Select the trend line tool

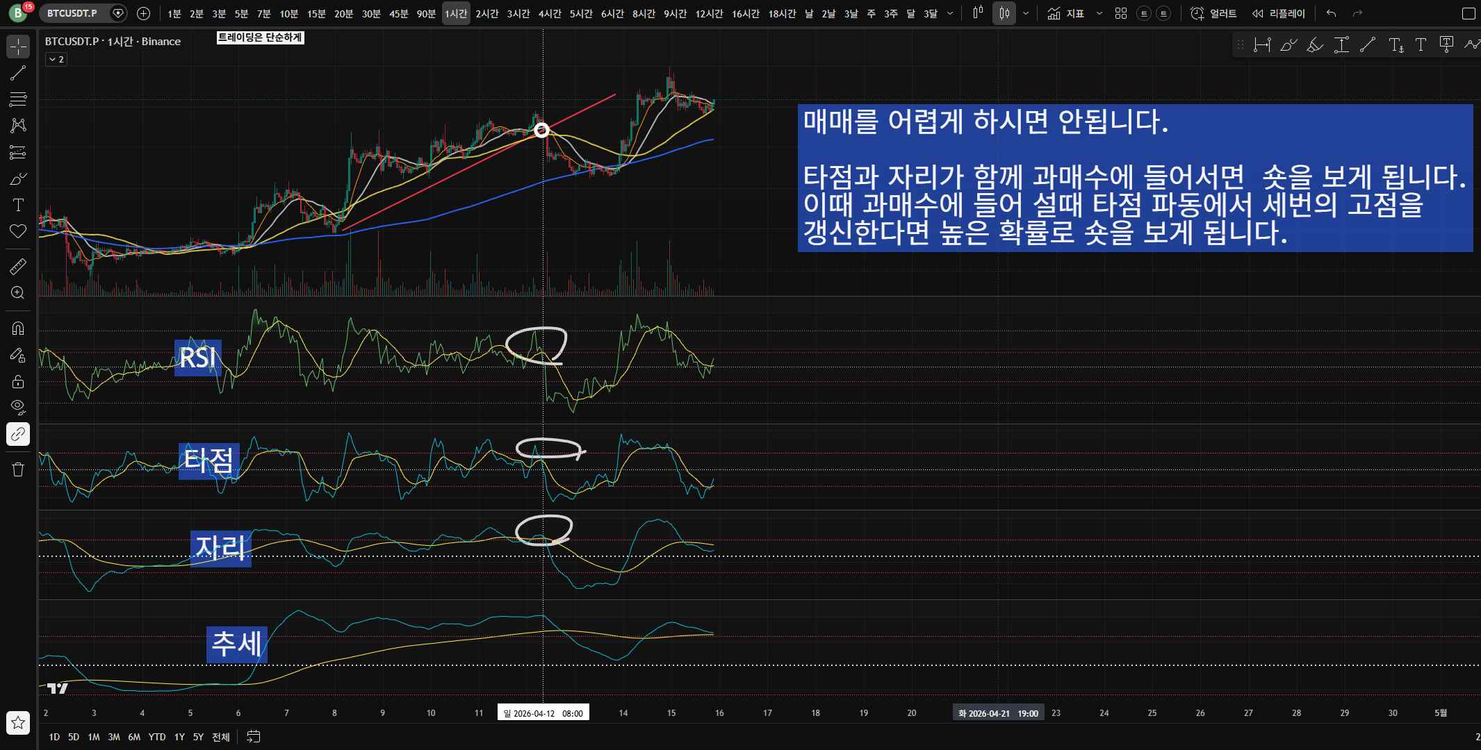pyautogui.click(x=17, y=73)
